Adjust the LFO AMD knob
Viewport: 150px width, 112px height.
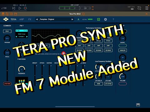click(x=108, y=77)
